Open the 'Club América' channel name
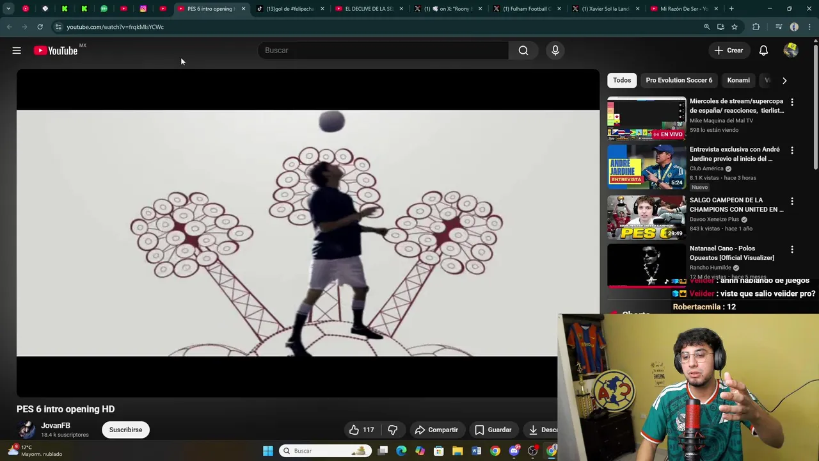 click(x=706, y=169)
